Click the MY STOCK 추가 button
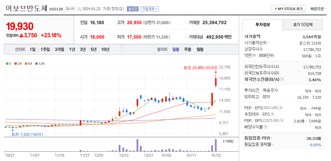The width and height of the screenshot is (331, 161). tap(288, 9)
